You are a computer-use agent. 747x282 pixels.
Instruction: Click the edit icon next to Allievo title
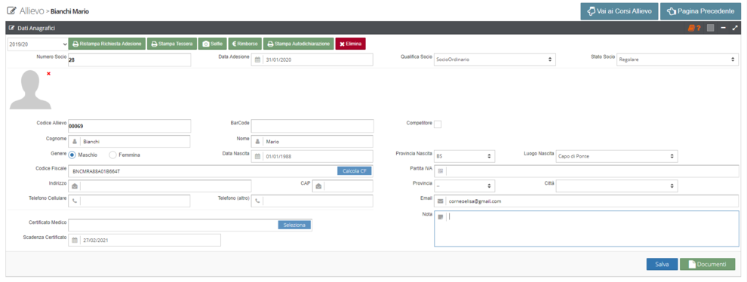11,11
